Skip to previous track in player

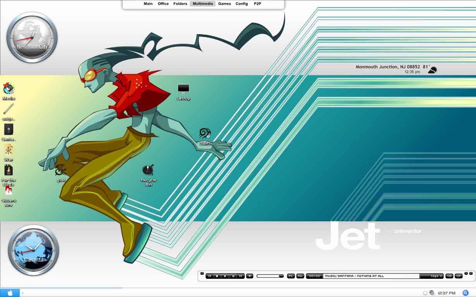click(210, 276)
